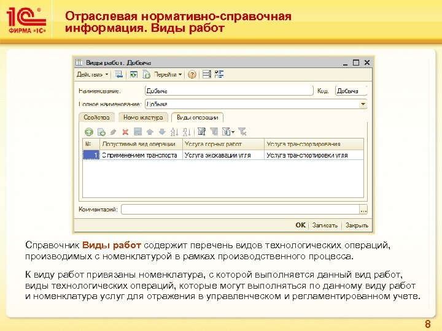Select the С применением транспорта cell
Viewport: 442px width, 331px height.
coord(141,155)
